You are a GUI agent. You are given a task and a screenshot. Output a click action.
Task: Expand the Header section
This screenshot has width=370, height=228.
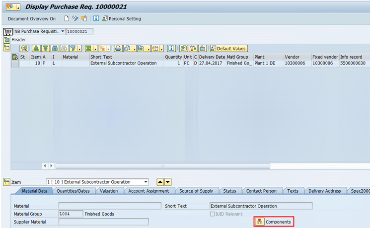coord(7,39)
